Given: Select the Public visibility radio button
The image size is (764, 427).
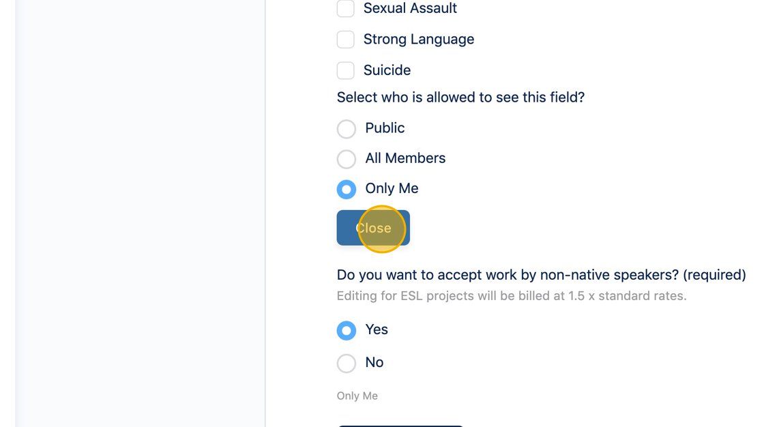Looking at the screenshot, I should 347,129.
